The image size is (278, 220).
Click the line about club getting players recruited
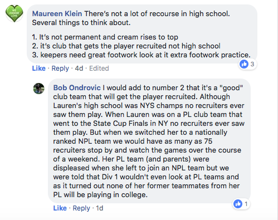coord(126,46)
